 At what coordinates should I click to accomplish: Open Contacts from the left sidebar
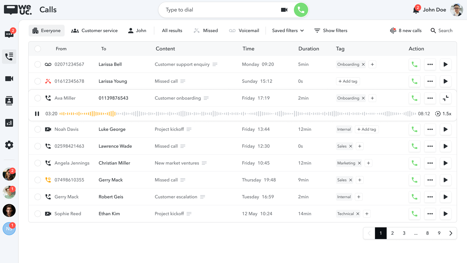[x=9, y=101]
